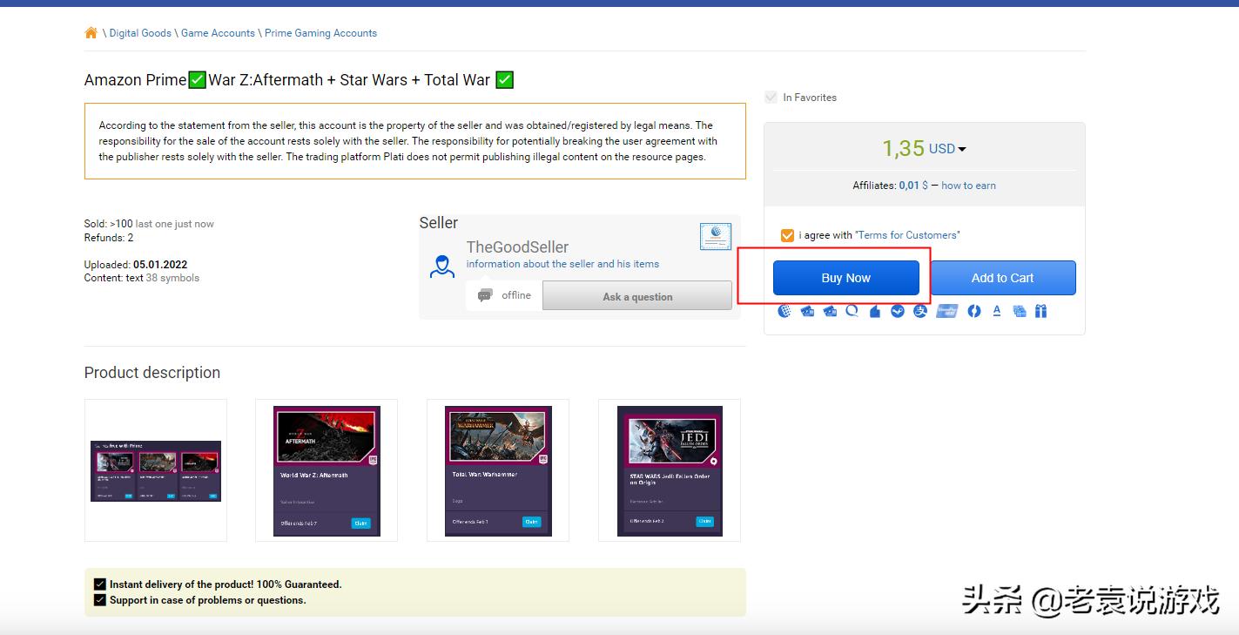Open the seller's WebMoney certificate badge
The height and width of the screenshot is (635, 1239).
(x=715, y=236)
